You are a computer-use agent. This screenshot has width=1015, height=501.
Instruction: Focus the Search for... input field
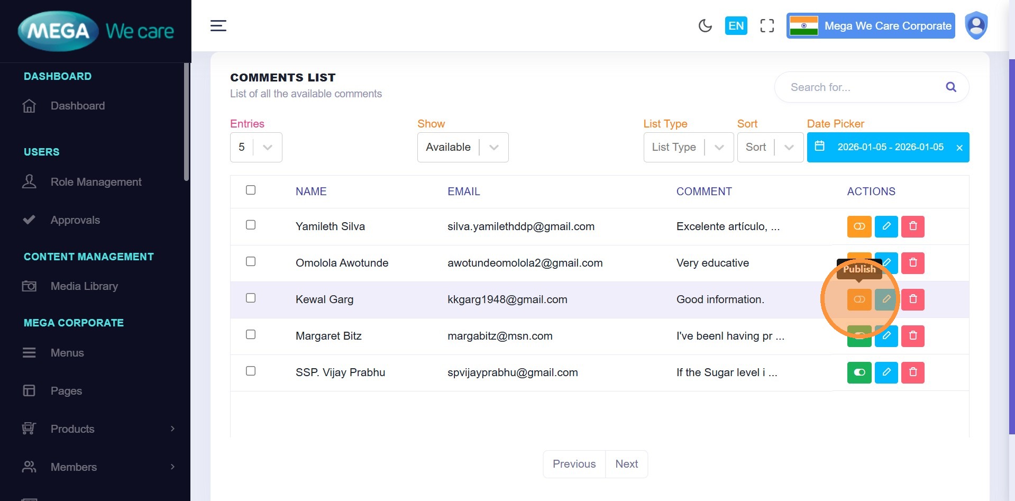[862, 87]
